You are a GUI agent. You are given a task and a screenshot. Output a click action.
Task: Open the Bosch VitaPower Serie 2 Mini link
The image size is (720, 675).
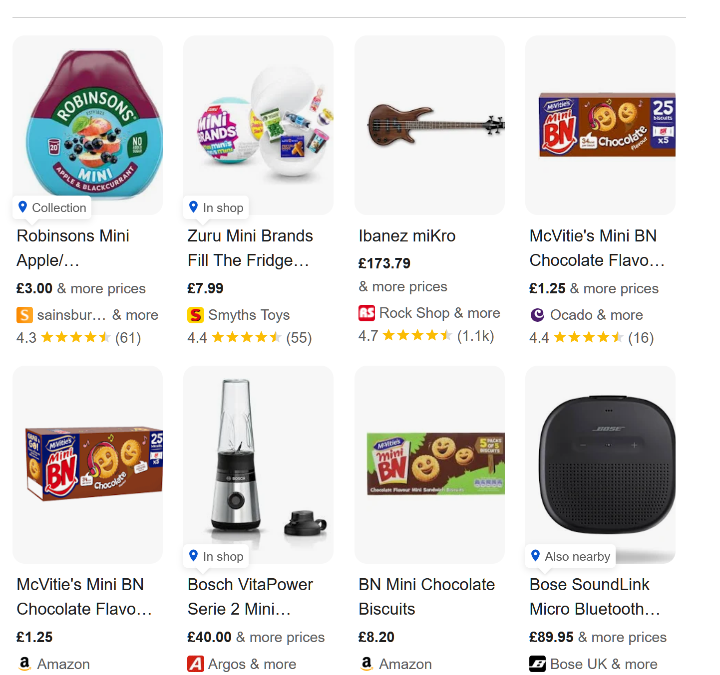tap(250, 597)
